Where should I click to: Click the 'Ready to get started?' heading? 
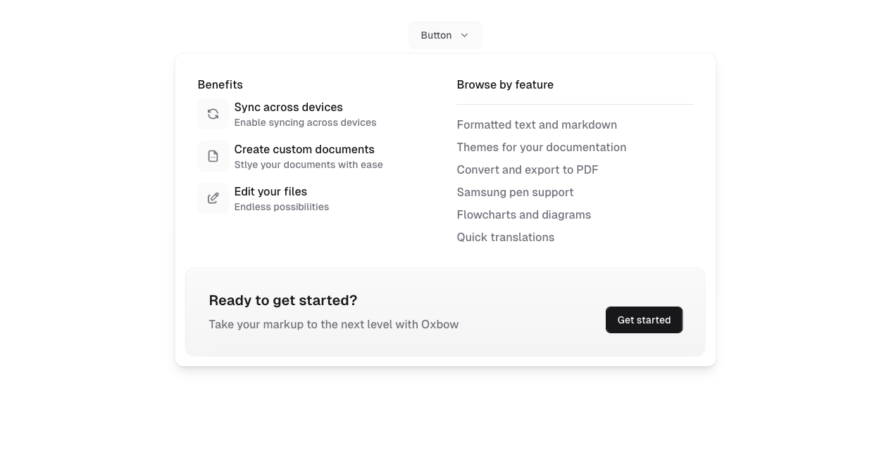click(x=282, y=300)
